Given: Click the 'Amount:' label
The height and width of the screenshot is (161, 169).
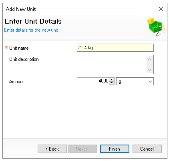Looking at the screenshot, I should [17, 82].
